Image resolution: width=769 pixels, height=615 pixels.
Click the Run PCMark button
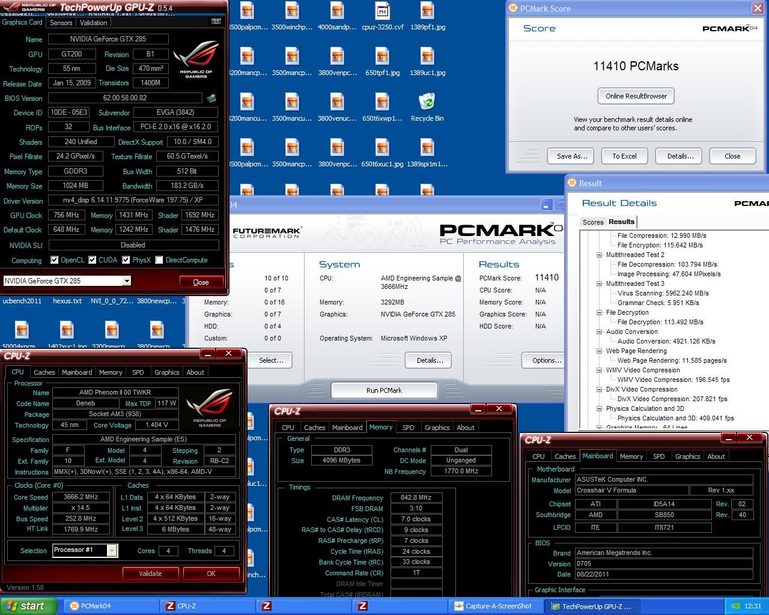click(384, 390)
